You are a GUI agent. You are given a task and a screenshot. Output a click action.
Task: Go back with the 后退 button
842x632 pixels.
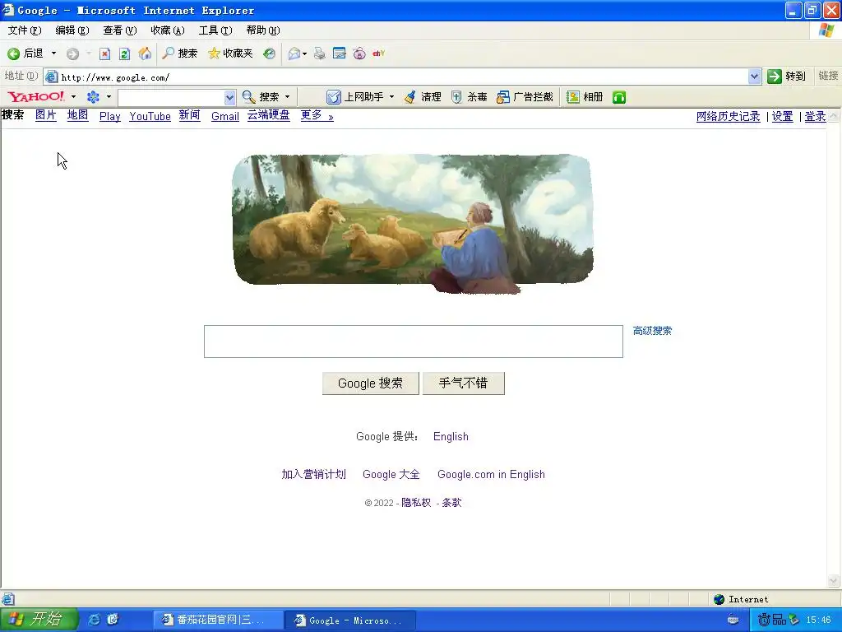coord(25,53)
